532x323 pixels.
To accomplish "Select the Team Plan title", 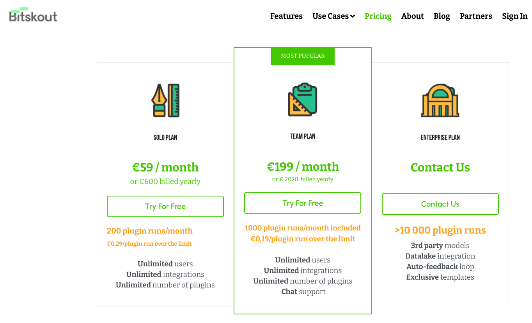I will click(x=303, y=136).
